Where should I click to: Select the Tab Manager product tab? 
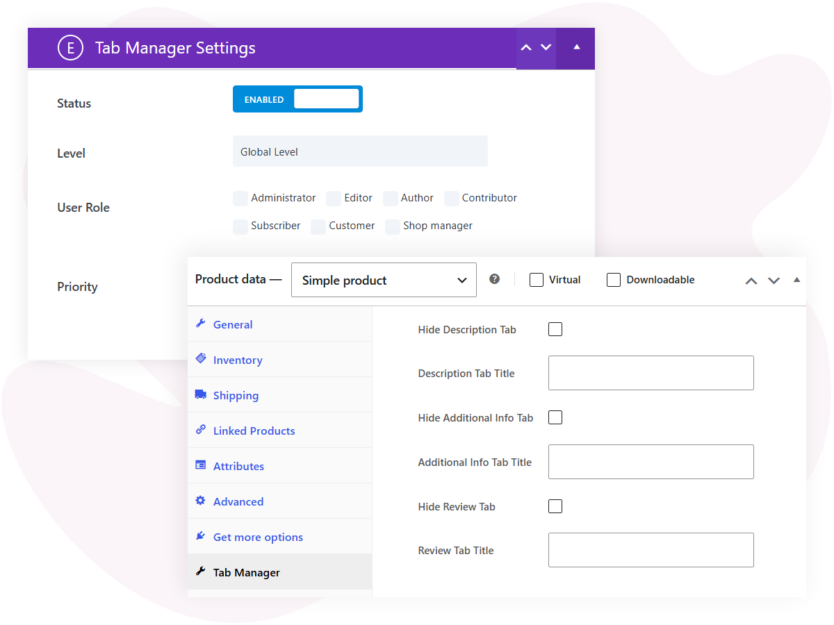click(280, 572)
